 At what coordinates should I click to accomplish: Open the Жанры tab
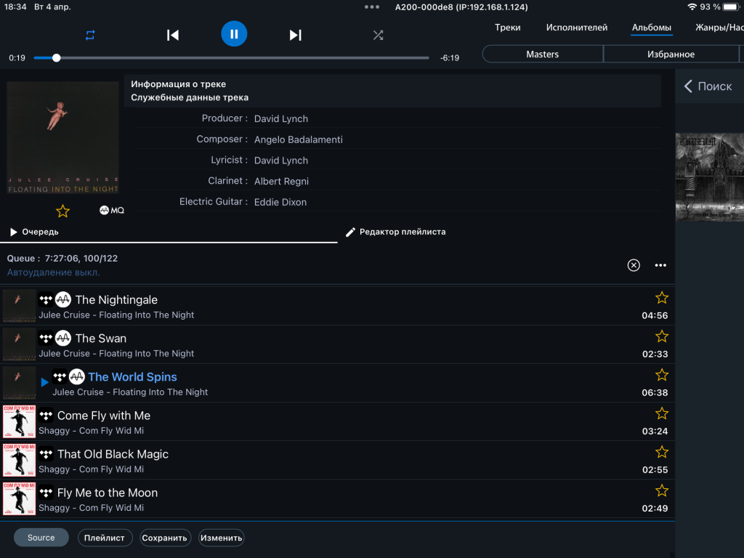point(719,28)
